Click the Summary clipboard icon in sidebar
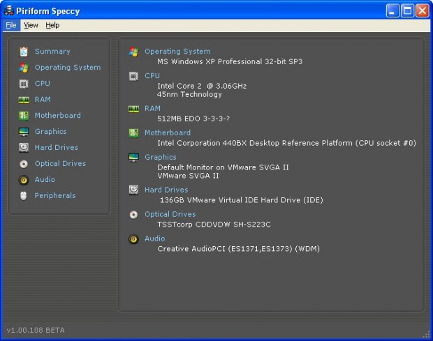Screen dimensions: 433x341 24,52
